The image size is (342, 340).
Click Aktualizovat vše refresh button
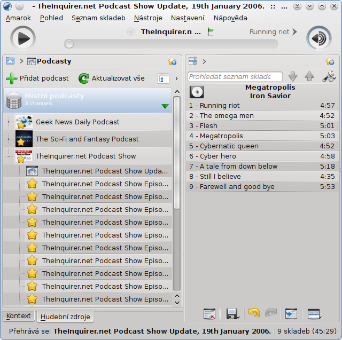(x=112, y=78)
